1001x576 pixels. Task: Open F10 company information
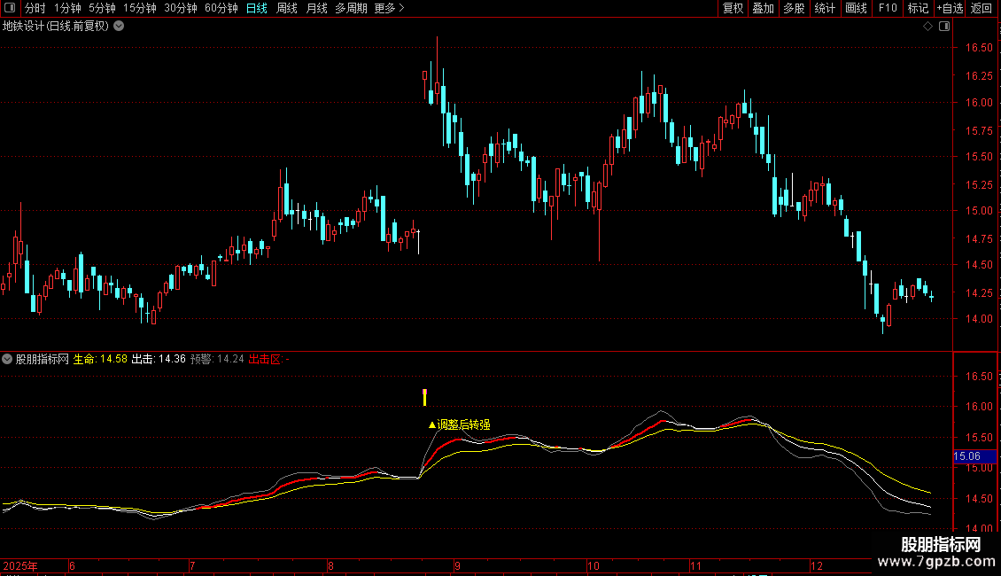coord(888,8)
